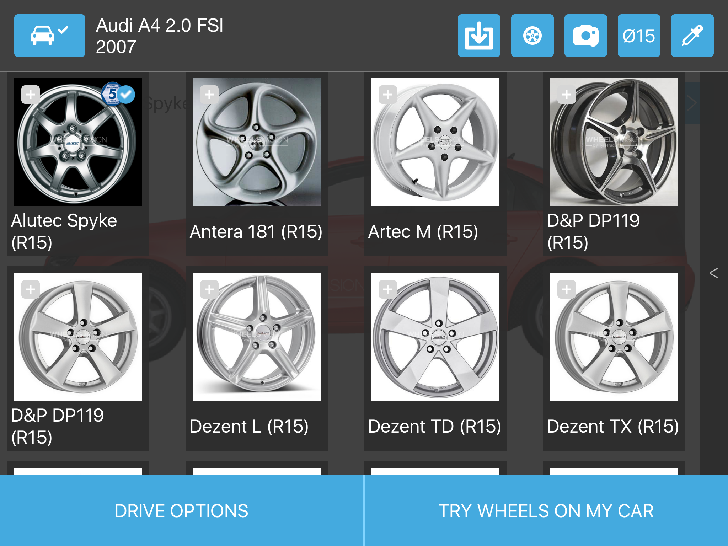Toggle the checkmark on Alutec Spyke
Screen dimensions: 728x546
tap(126, 95)
